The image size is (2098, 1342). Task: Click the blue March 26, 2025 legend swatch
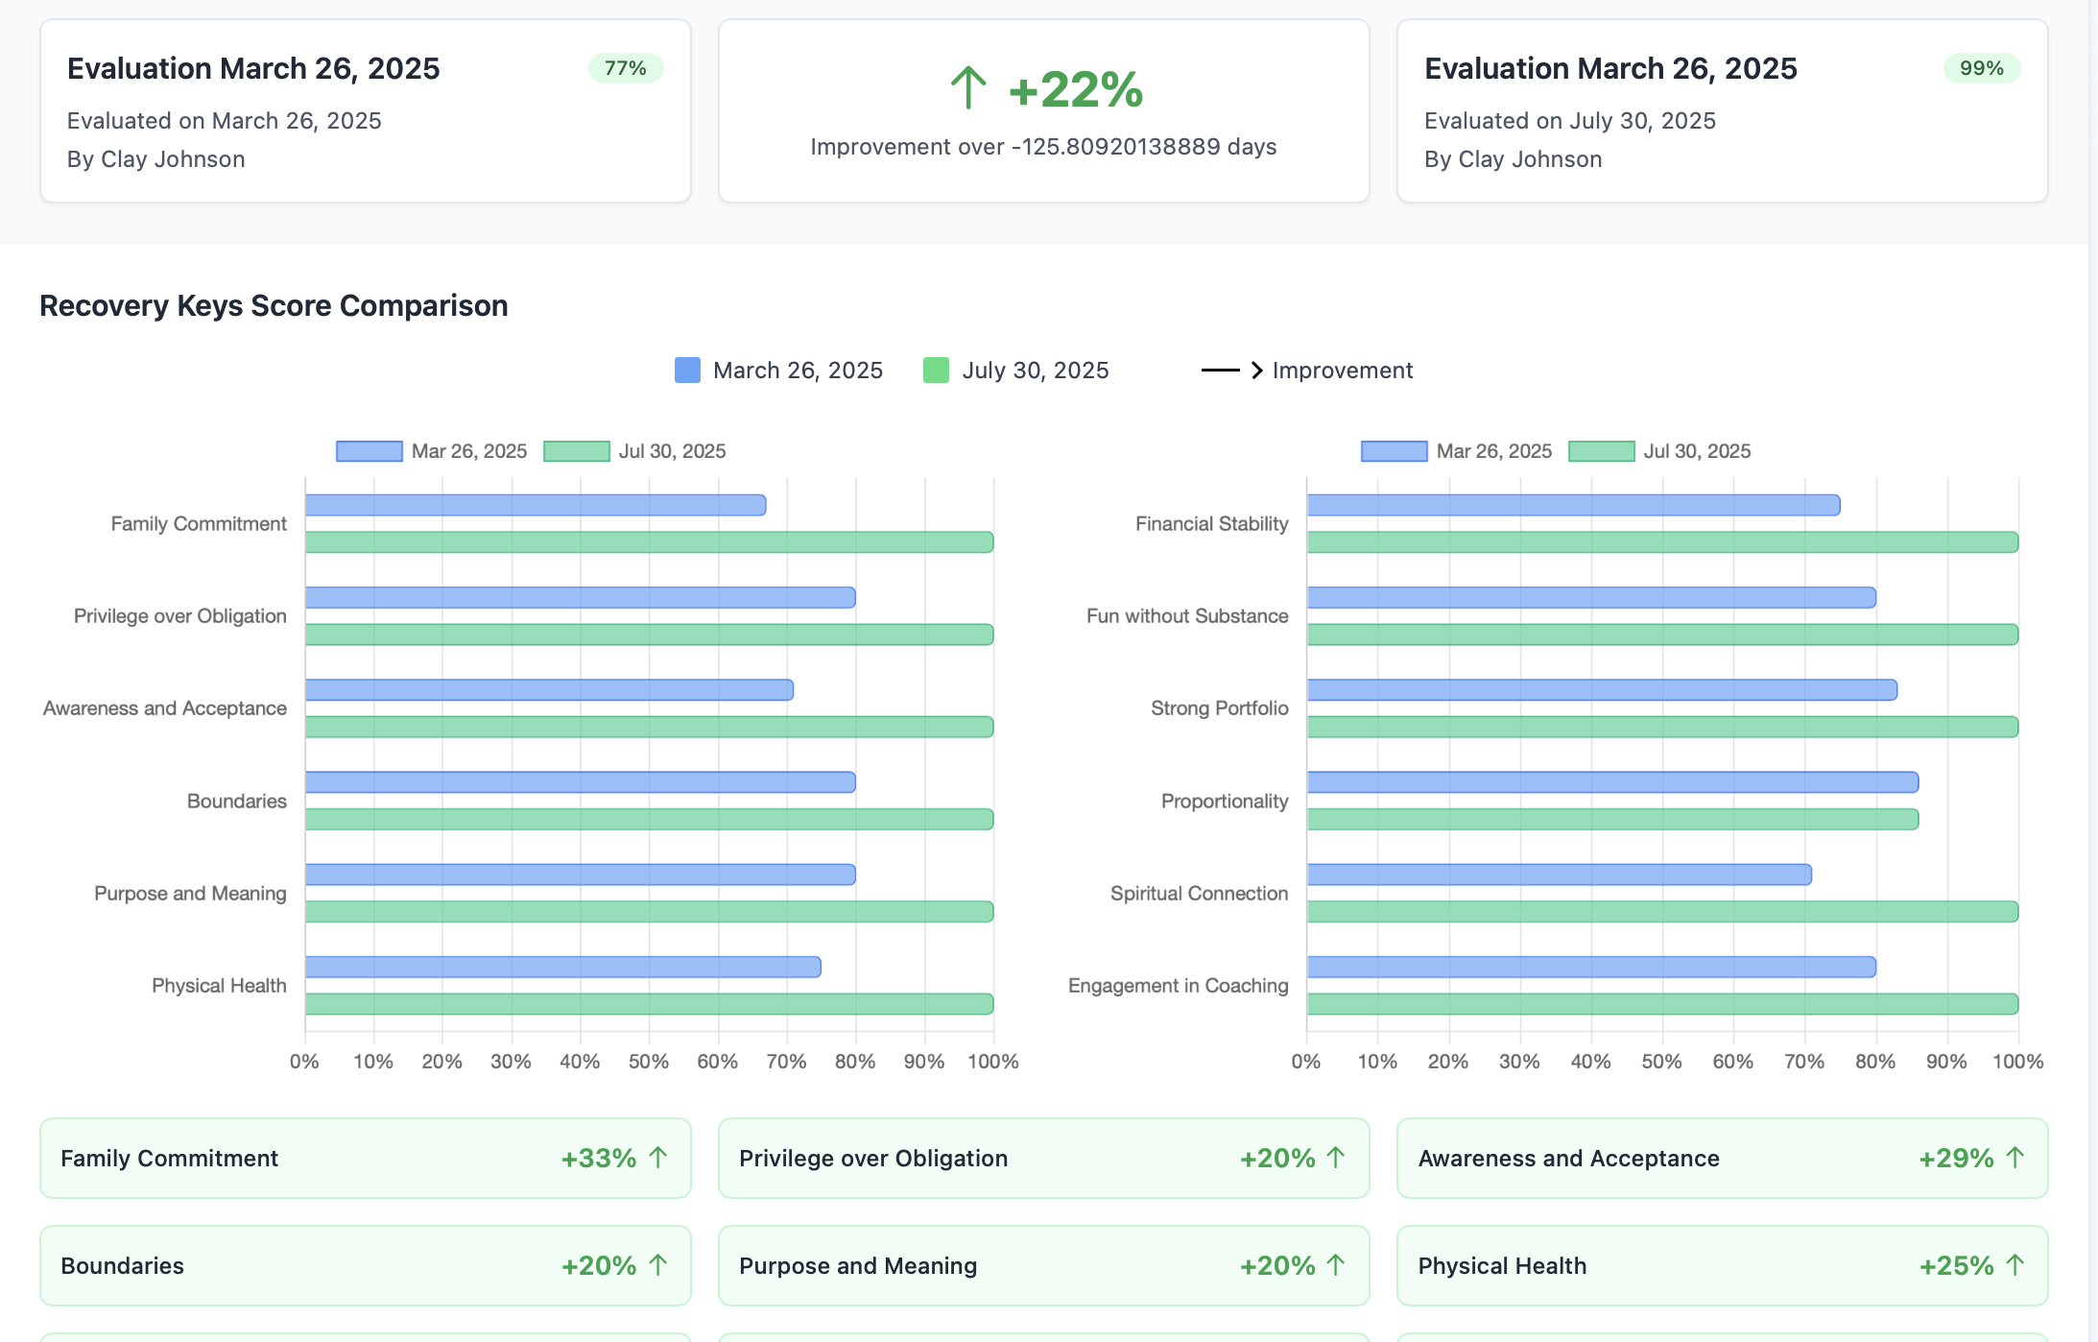click(687, 371)
